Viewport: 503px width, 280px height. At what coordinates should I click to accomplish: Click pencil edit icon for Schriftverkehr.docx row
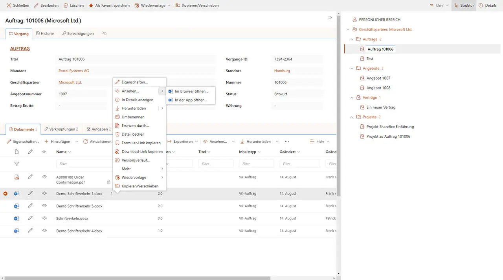coord(30,218)
